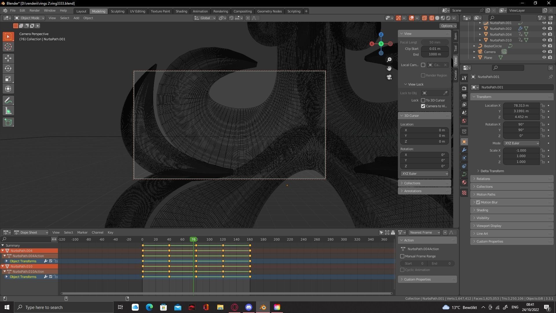Select the Rotate tool
Viewport: 556px width, 313px height.
[8, 68]
